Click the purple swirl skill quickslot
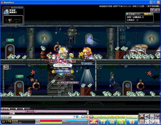Image resolution: width=161 pixels, height=125 pixels. [157, 116]
